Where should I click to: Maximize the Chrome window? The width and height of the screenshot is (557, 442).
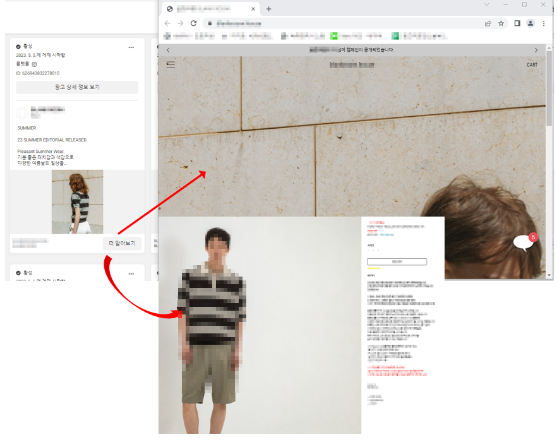(x=524, y=4)
